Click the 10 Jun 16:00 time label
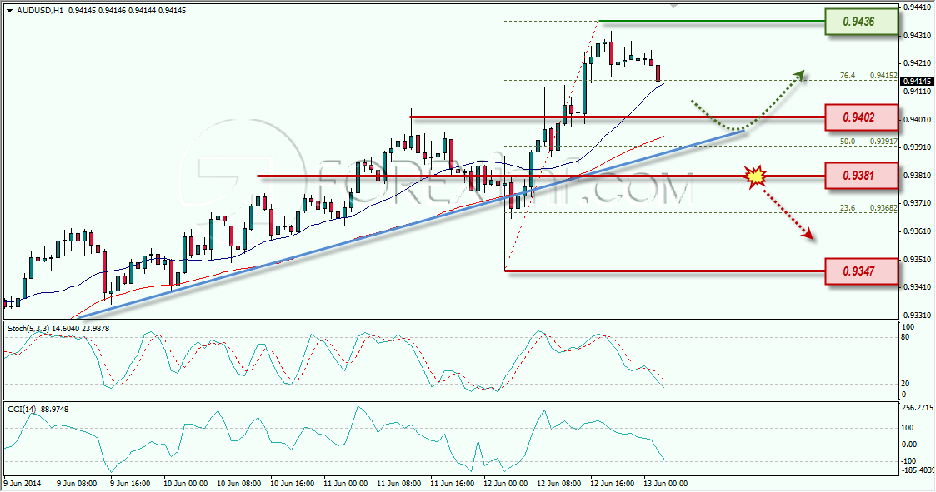This screenshot has height=492, width=936. pyautogui.click(x=292, y=483)
